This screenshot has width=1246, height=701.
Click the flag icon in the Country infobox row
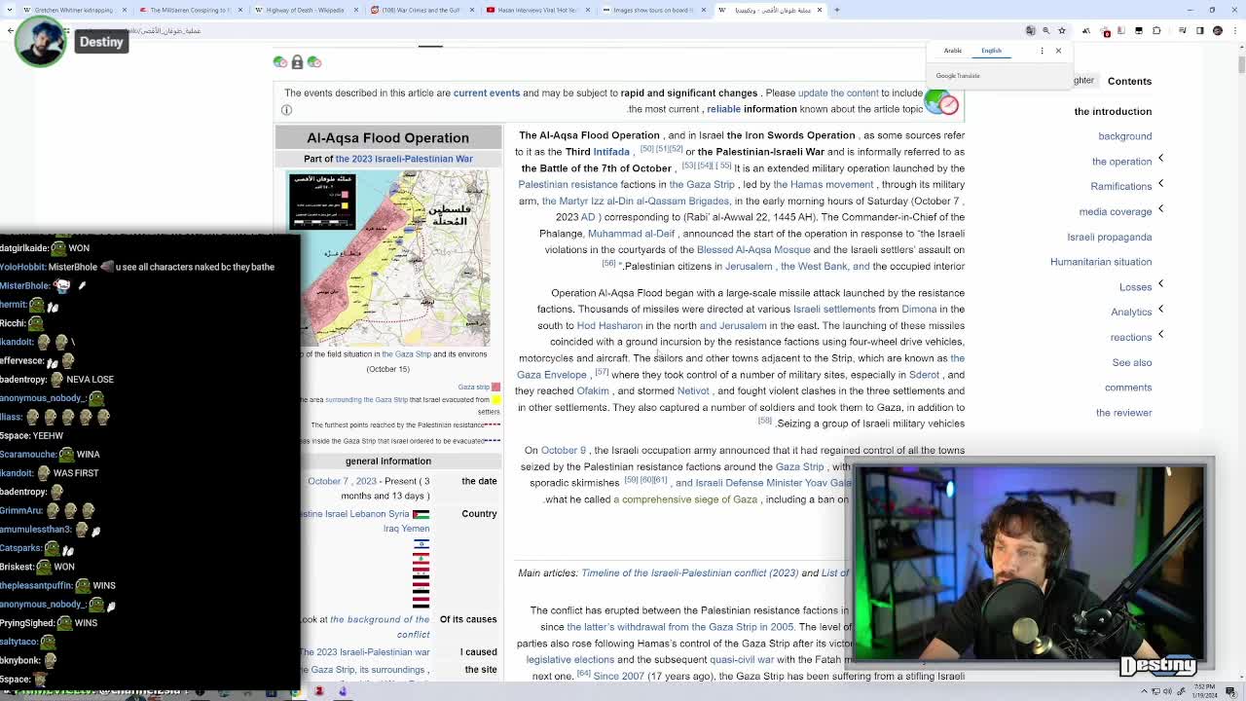pos(421,514)
